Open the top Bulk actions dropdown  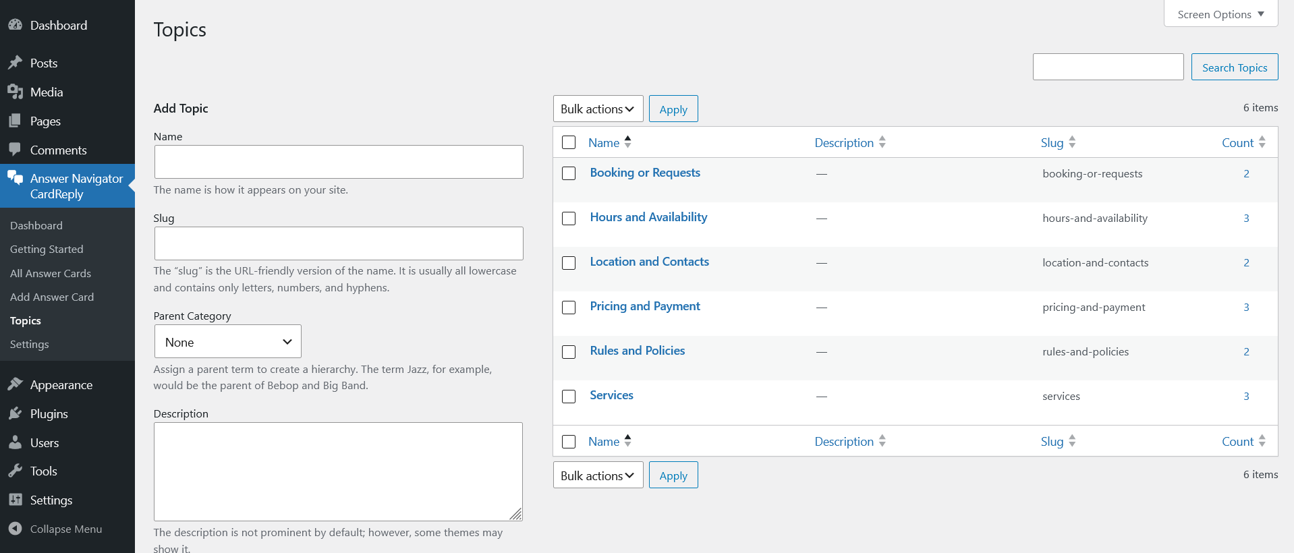pyautogui.click(x=598, y=109)
